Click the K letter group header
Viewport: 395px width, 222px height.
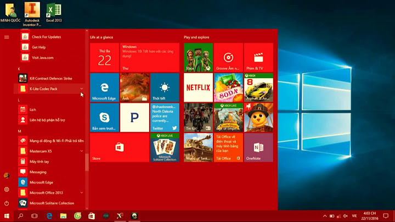point(19,69)
